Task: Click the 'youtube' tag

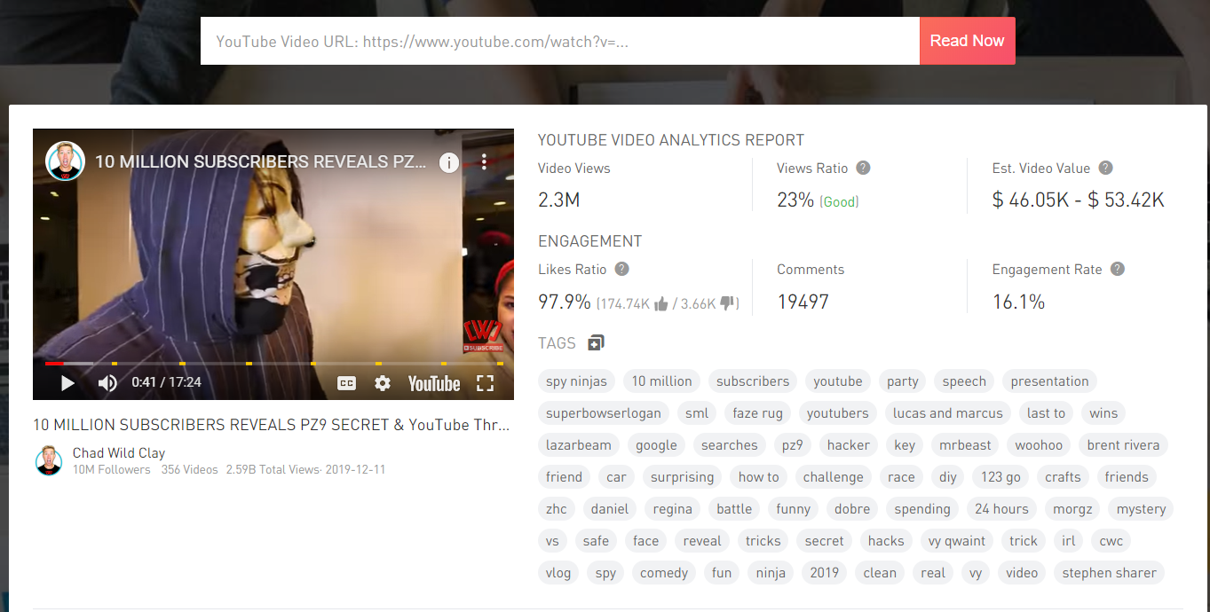Action: click(838, 381)
